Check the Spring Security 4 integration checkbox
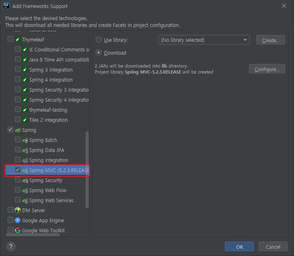The height and width of the screenshot is (256, 294). tap(18, 99)
